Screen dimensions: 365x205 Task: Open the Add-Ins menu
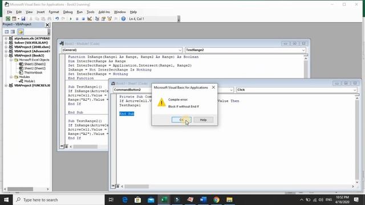click(104, 12)
